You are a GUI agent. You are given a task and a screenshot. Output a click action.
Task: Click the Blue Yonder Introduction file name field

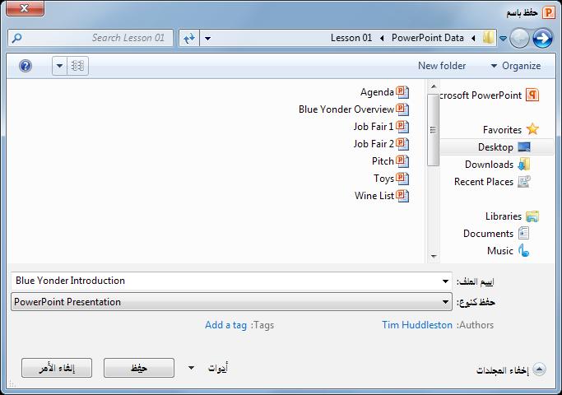(x=225, y=281)
